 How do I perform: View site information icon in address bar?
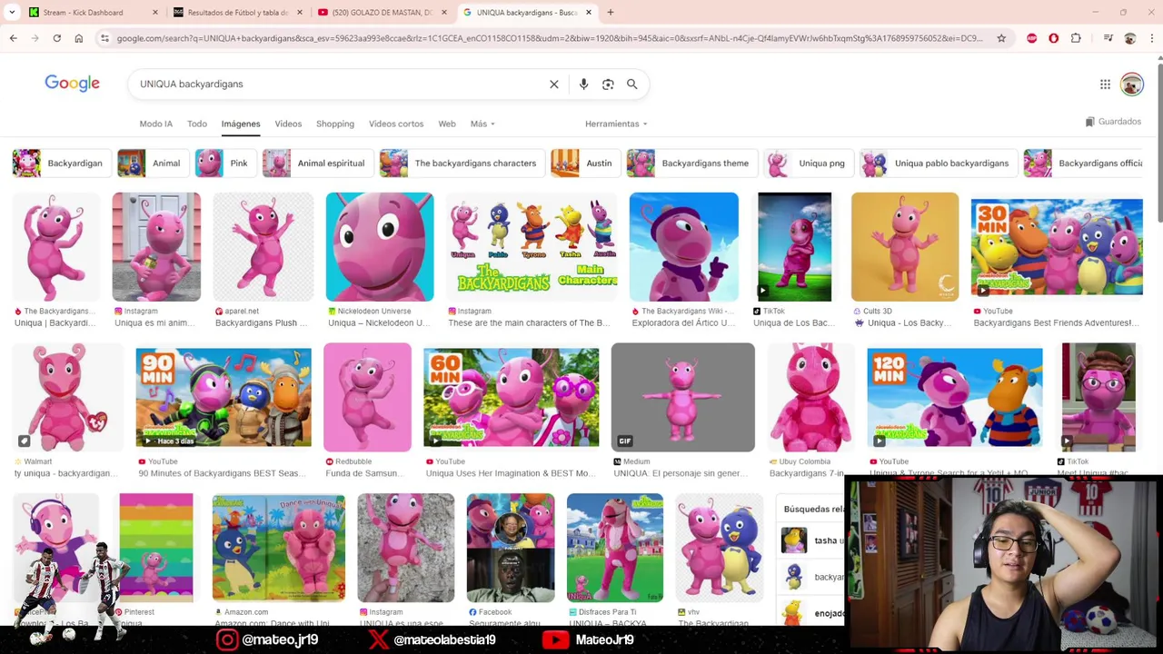[104, 38]
